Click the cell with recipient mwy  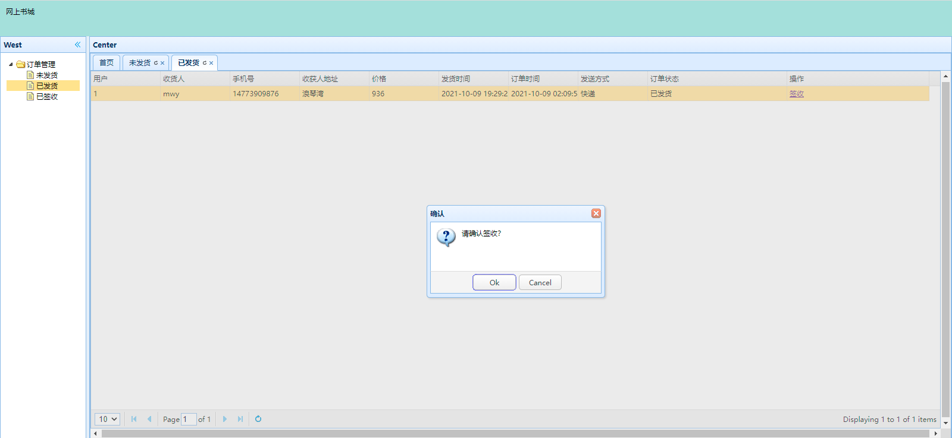(x=195, y=94)
